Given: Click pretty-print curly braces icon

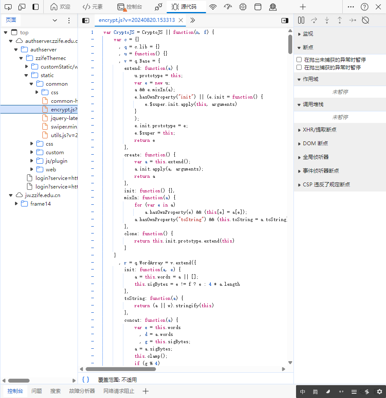Looking at the screenshot, I should [86, 380].
